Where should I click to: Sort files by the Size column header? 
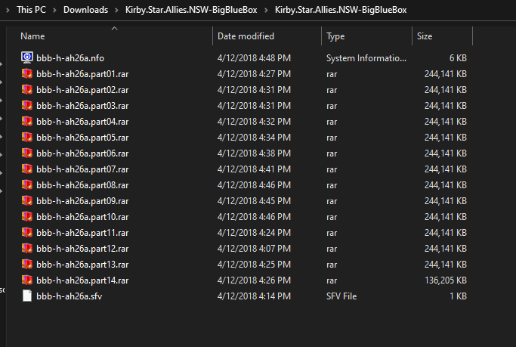pos(425,36)
